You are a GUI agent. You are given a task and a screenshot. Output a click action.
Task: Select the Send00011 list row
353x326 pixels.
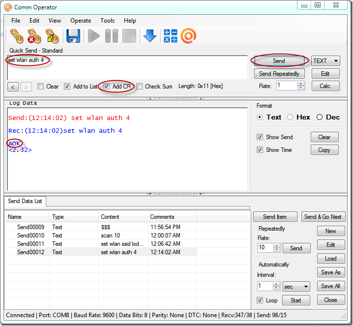tap(101, 244)
